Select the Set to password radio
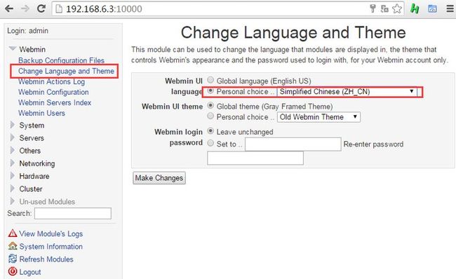 pos(210,143)
